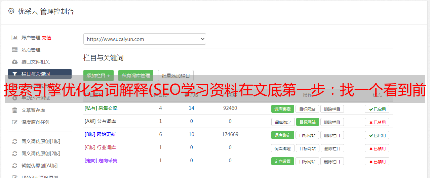Image resolution: width=430 pixels, height=178 pixels.
Task: Click the 栏目与关键词 page heading
Action: coord(104,58)
